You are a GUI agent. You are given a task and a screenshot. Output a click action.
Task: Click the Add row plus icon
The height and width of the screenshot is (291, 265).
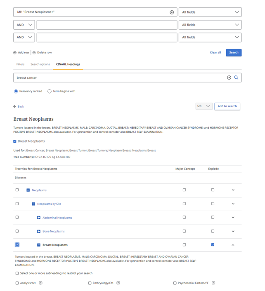point(15,53)
